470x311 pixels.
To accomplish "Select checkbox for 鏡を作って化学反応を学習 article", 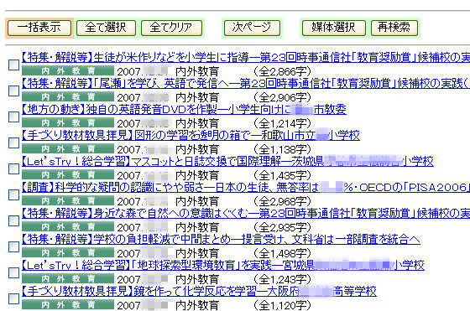I will (x=13, y=298).
